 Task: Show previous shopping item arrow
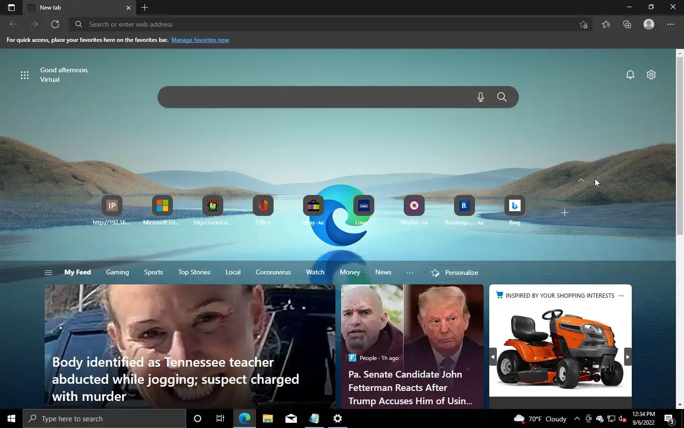[493, 357]
